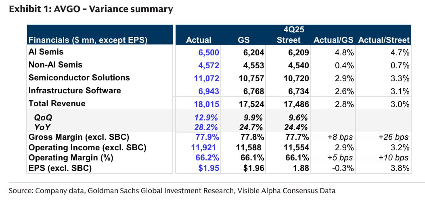The width and height of the screenshot is (425, 200).
Task: Click the Exhibit 1 variance summary title
Action: (91, 8)
